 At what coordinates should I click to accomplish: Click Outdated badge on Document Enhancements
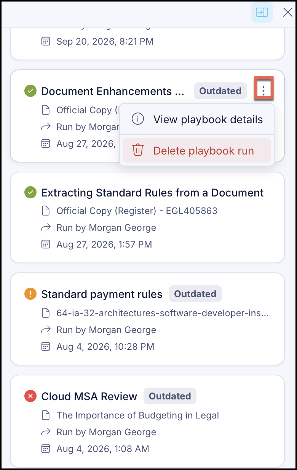(220, 91)
